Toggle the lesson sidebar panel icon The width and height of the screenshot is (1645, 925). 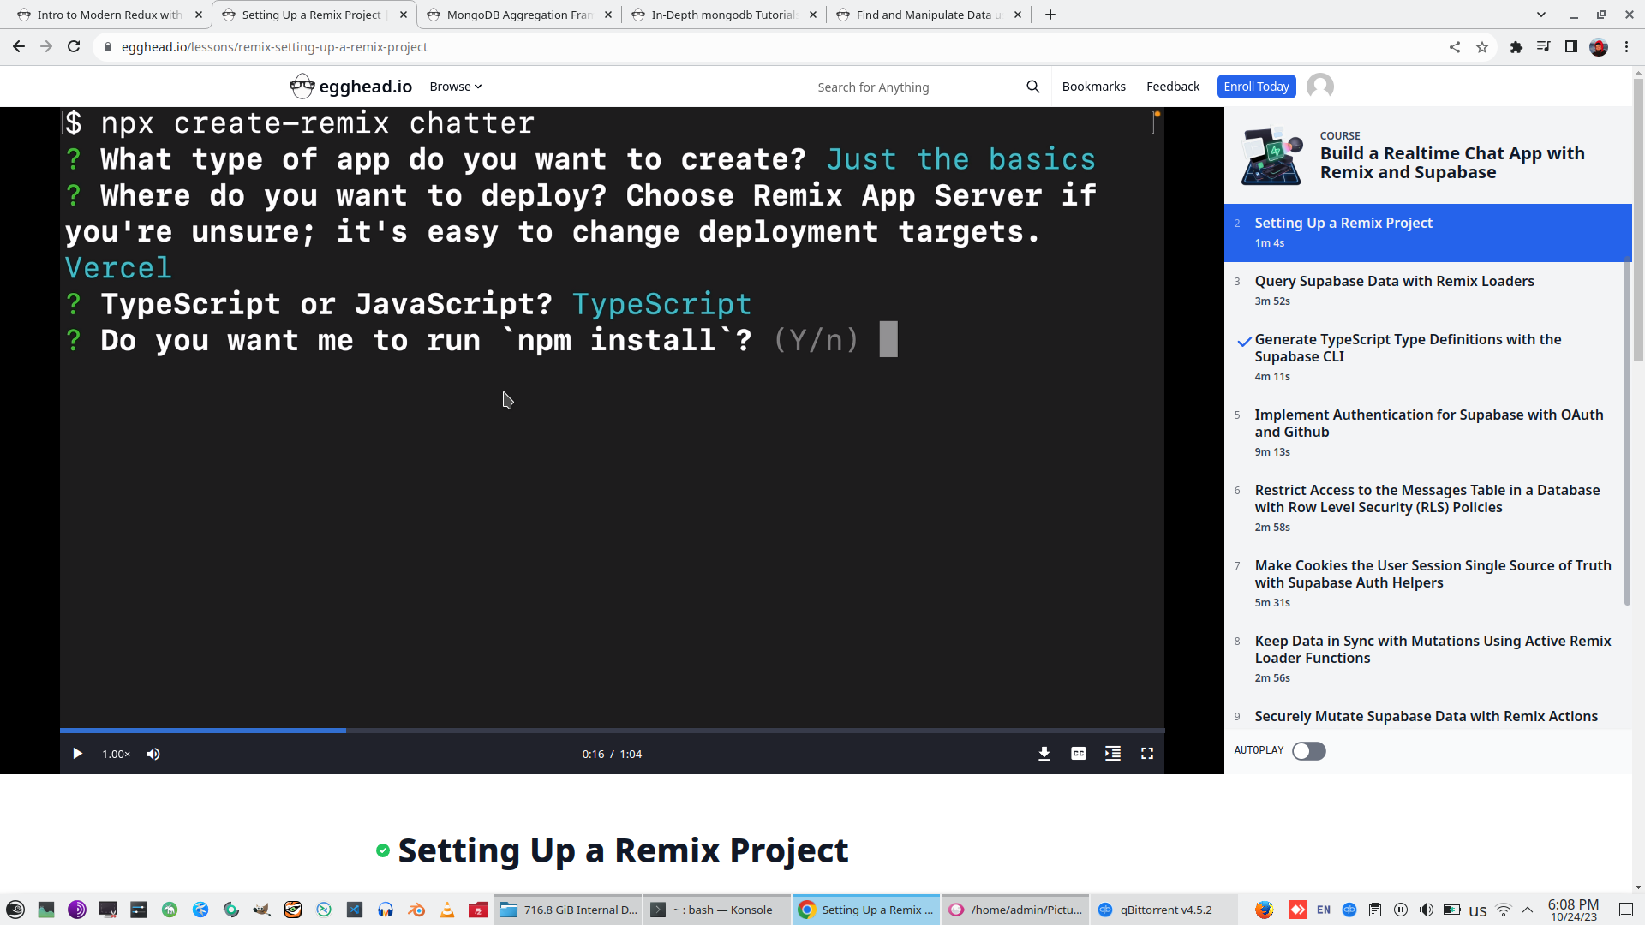pyautogui.click(x=1112, y=754)
